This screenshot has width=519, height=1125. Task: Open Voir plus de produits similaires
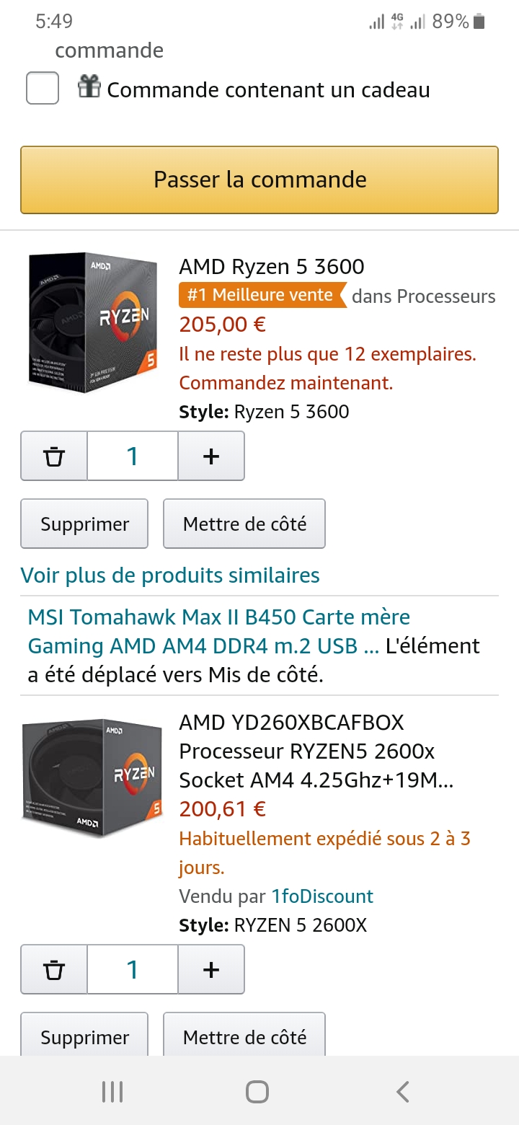170,575
